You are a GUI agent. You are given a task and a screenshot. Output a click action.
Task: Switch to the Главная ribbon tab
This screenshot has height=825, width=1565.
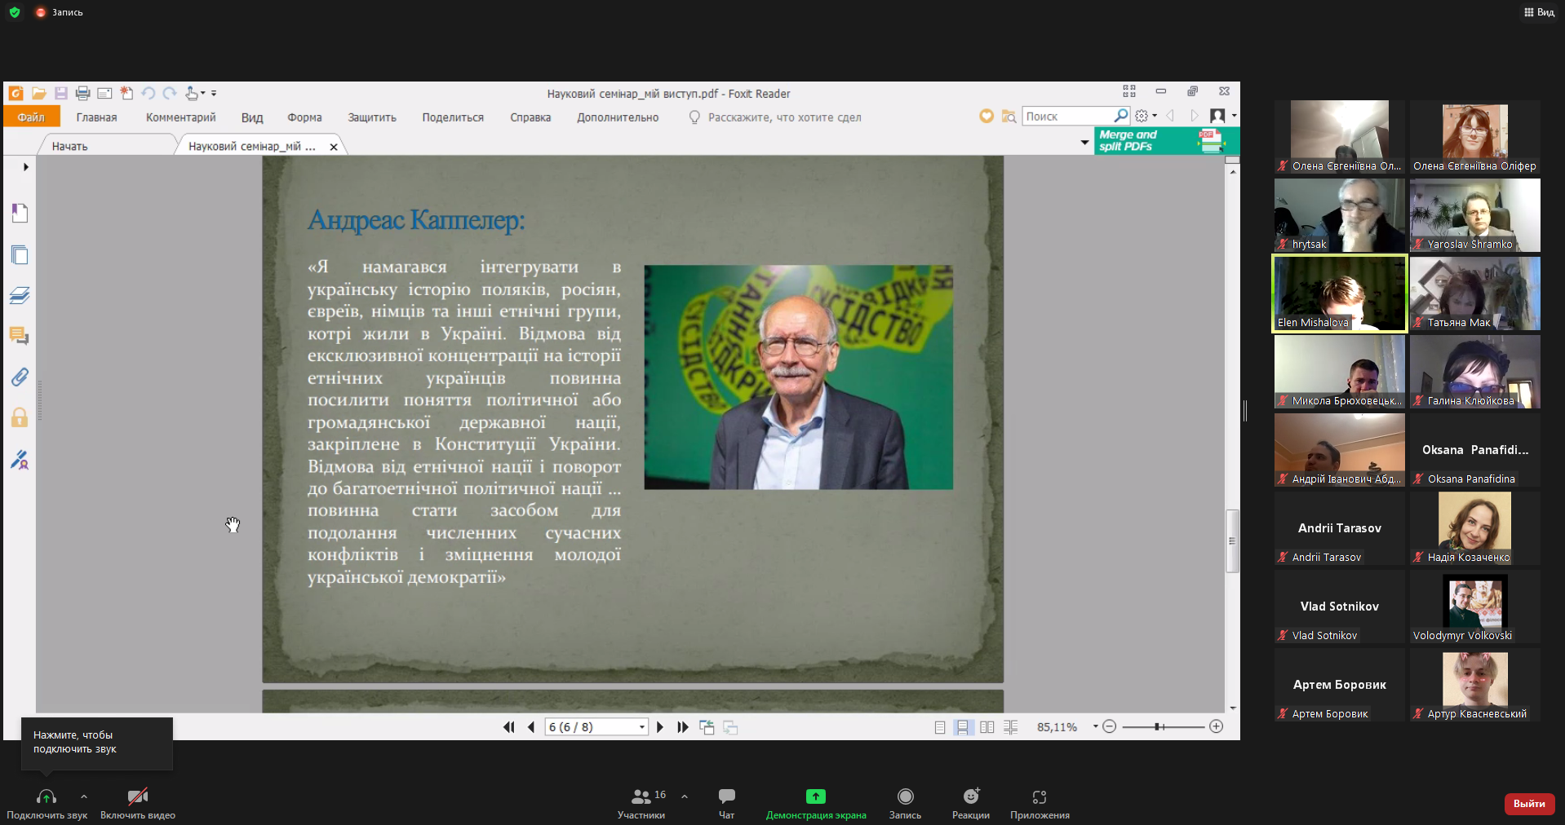[96, 117]
